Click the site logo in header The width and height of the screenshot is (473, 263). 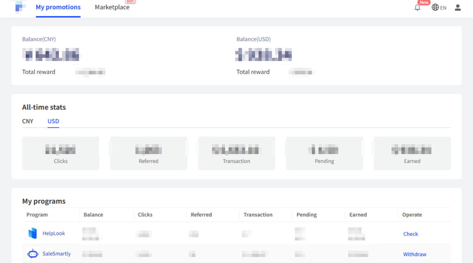coord(21,7)
